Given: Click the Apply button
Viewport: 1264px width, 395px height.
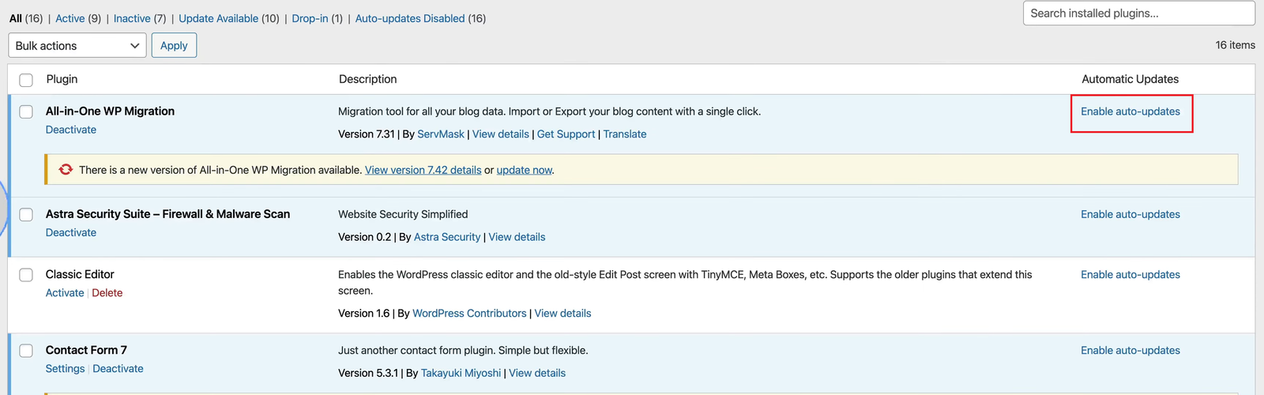Looking at the screenshot, I should pos(174,46).
